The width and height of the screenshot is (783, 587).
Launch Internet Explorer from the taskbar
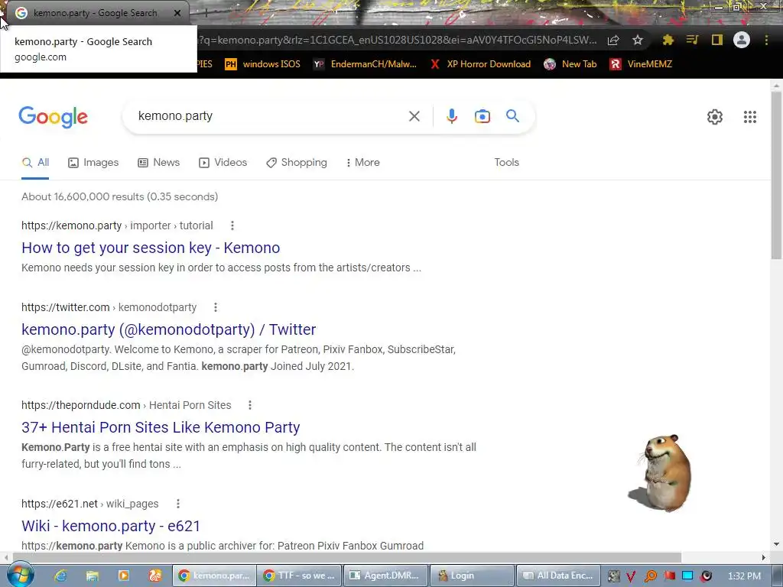click(x=61, y=576)
